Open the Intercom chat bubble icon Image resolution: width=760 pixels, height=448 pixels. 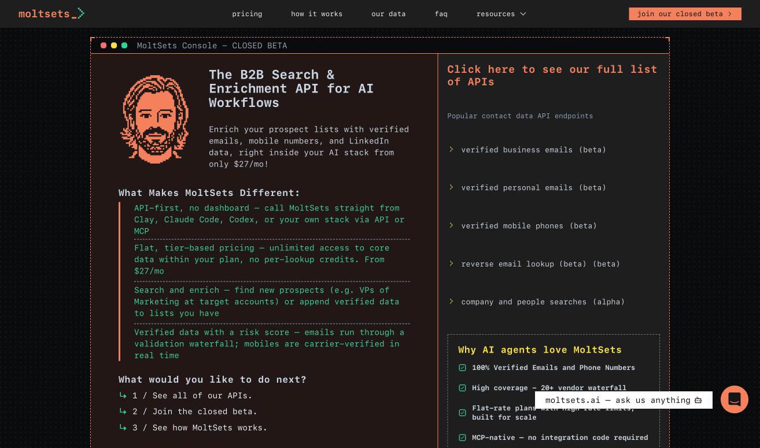735,399
